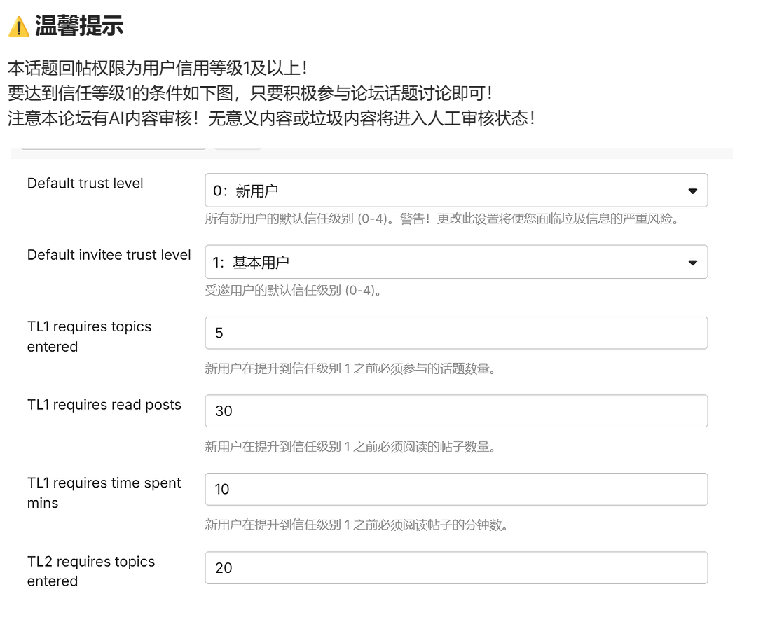Click the "TL1 requires read posts" label

pyautogui.click(x=104, y=405)
